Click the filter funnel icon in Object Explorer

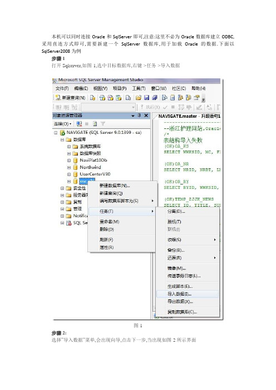click(102, 124)
